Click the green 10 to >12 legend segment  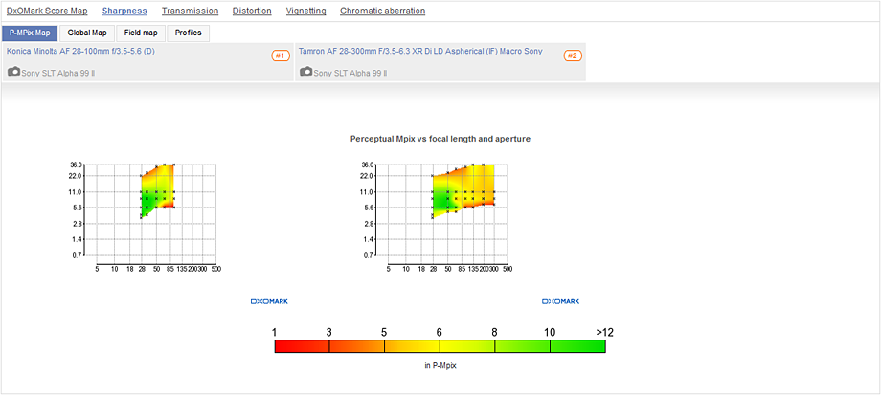[x=577, y=346]
